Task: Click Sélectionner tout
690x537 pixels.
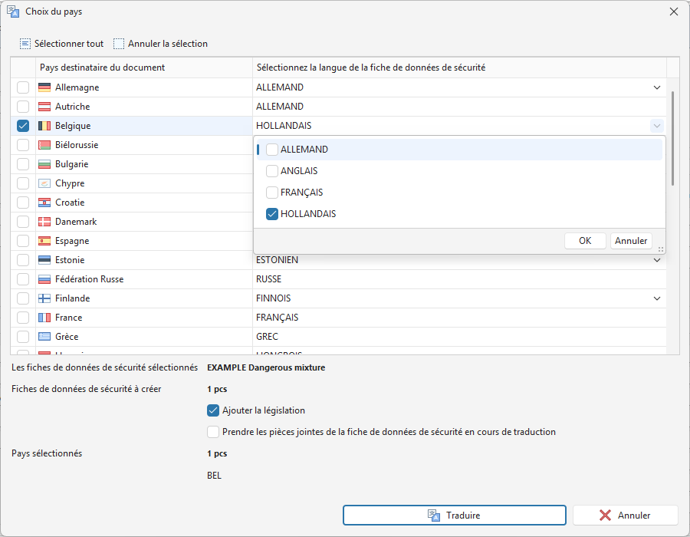Action: pos(61,44)
